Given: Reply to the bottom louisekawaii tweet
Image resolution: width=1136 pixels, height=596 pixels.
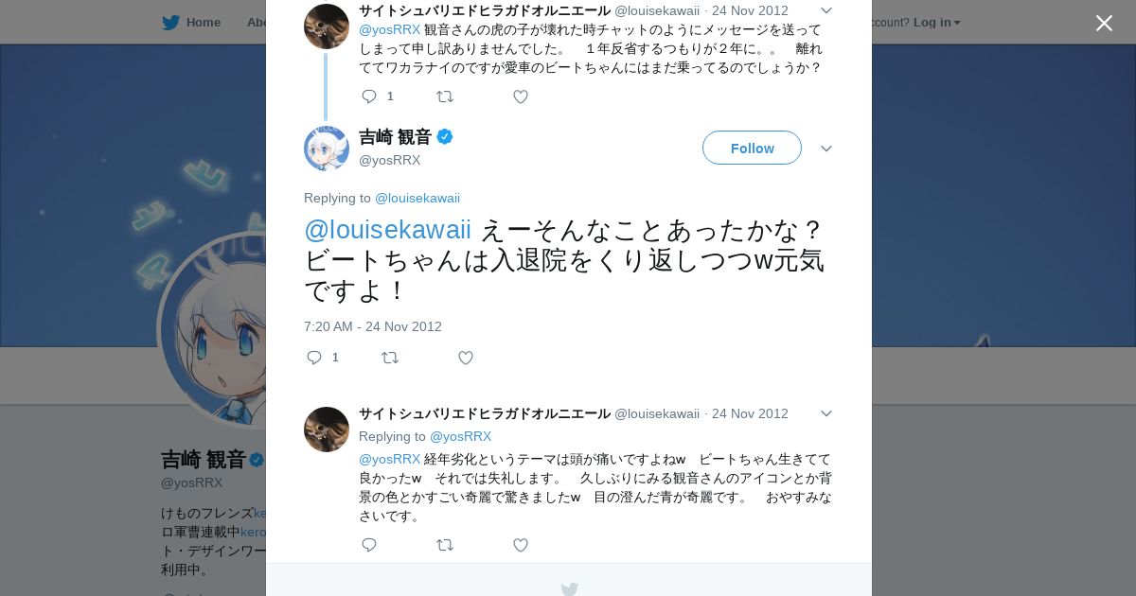Looking at the screenshot, I should pos(369,545).
